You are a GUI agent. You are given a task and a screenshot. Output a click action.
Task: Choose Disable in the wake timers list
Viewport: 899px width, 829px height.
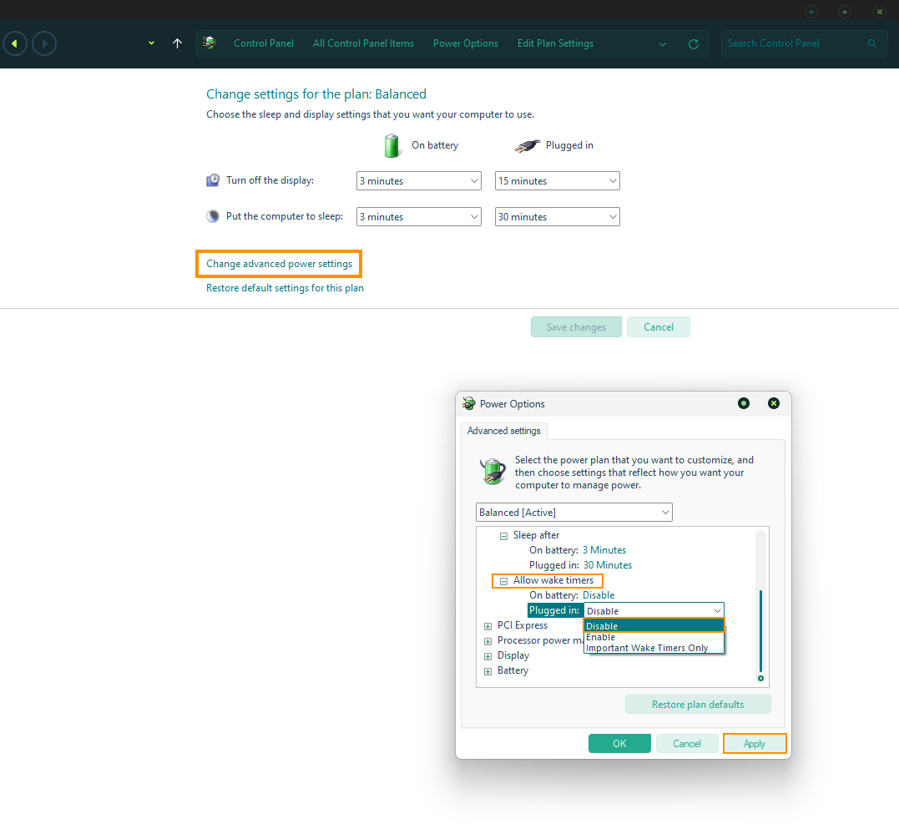(x=654, y=626)
